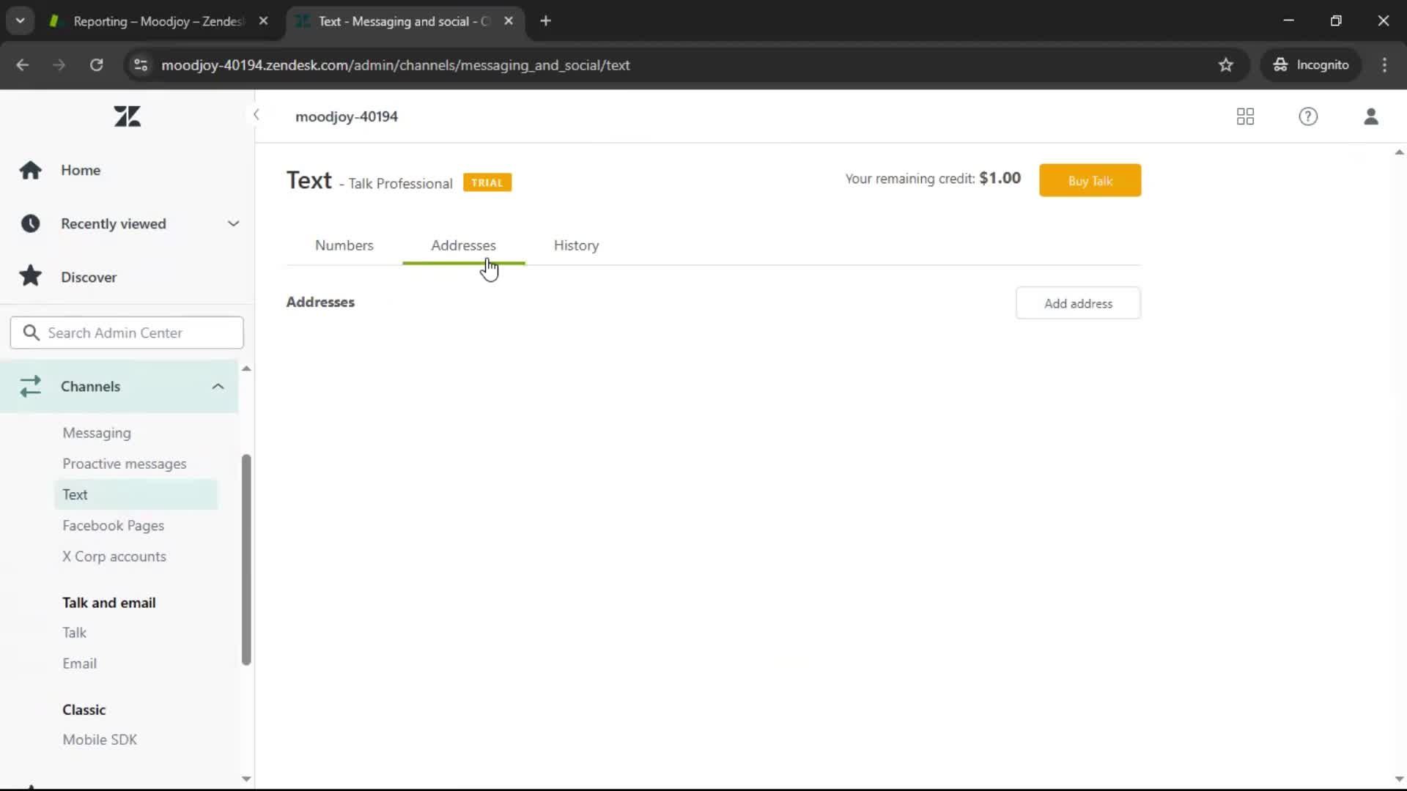Click the moodjoy-40194 account name

click(347, 116)
